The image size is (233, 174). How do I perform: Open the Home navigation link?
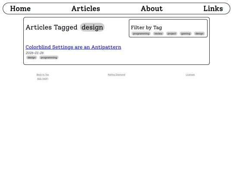click(x=20, y=9)
